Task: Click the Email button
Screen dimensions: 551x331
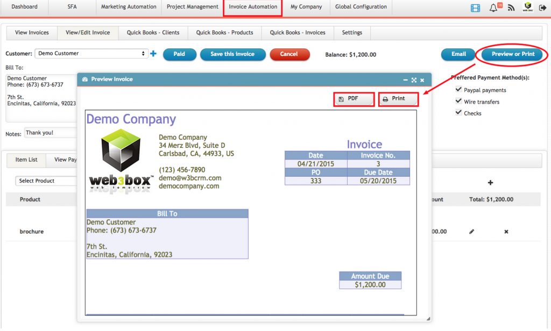Action: [458, 54]
